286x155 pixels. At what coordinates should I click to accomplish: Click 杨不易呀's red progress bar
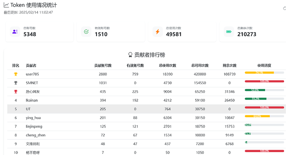(264, 151)
